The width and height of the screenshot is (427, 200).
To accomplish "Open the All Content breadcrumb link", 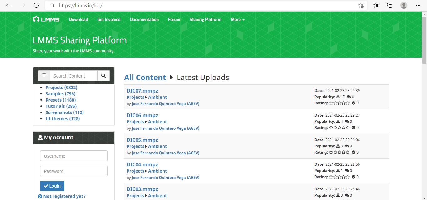I will [x=145, y=78].
